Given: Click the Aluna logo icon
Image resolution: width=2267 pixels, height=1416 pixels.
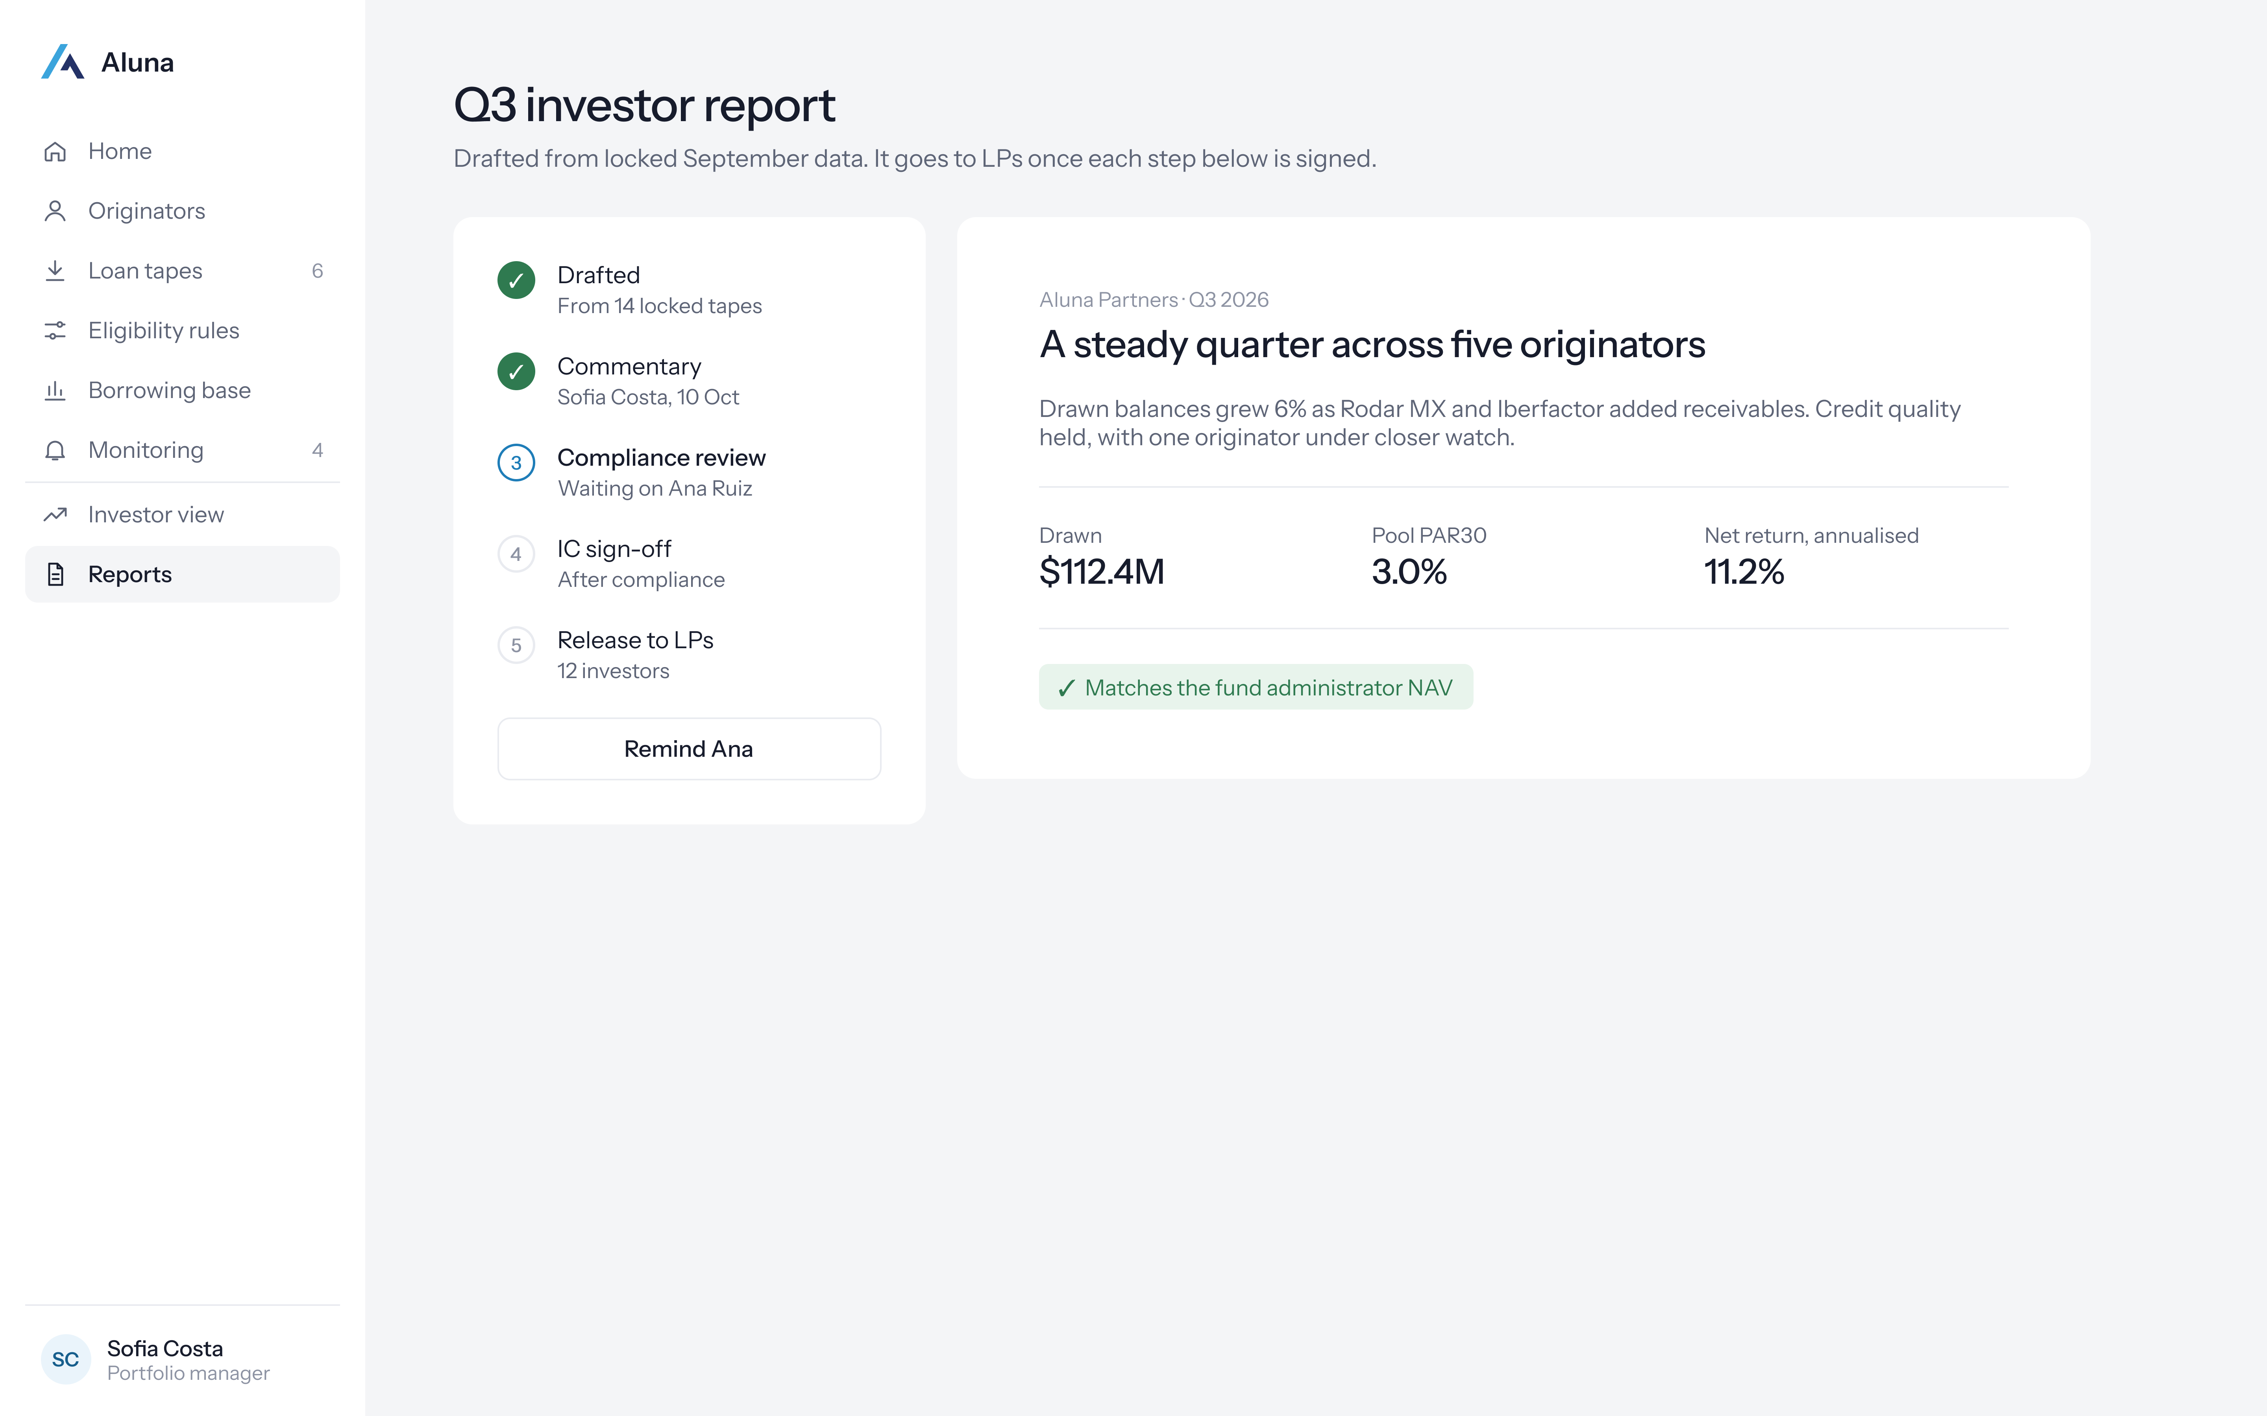Looking at the screenshot, I should [x=63, y=62].
